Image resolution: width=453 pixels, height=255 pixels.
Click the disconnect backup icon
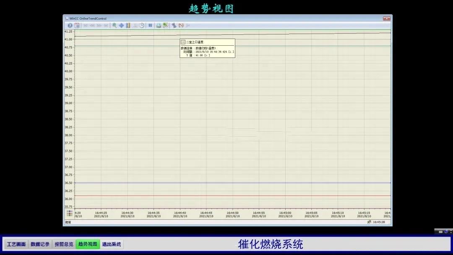pos(181,26)
